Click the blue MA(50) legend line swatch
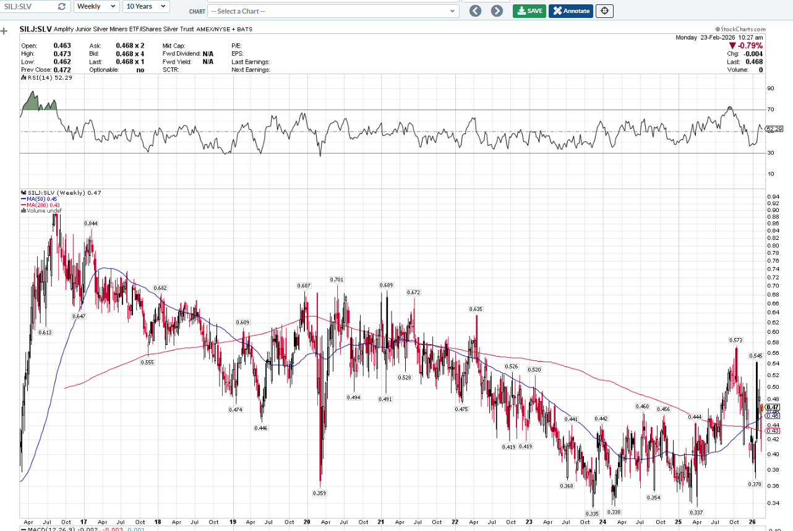 pyautogui.click(x=24, y=198)
